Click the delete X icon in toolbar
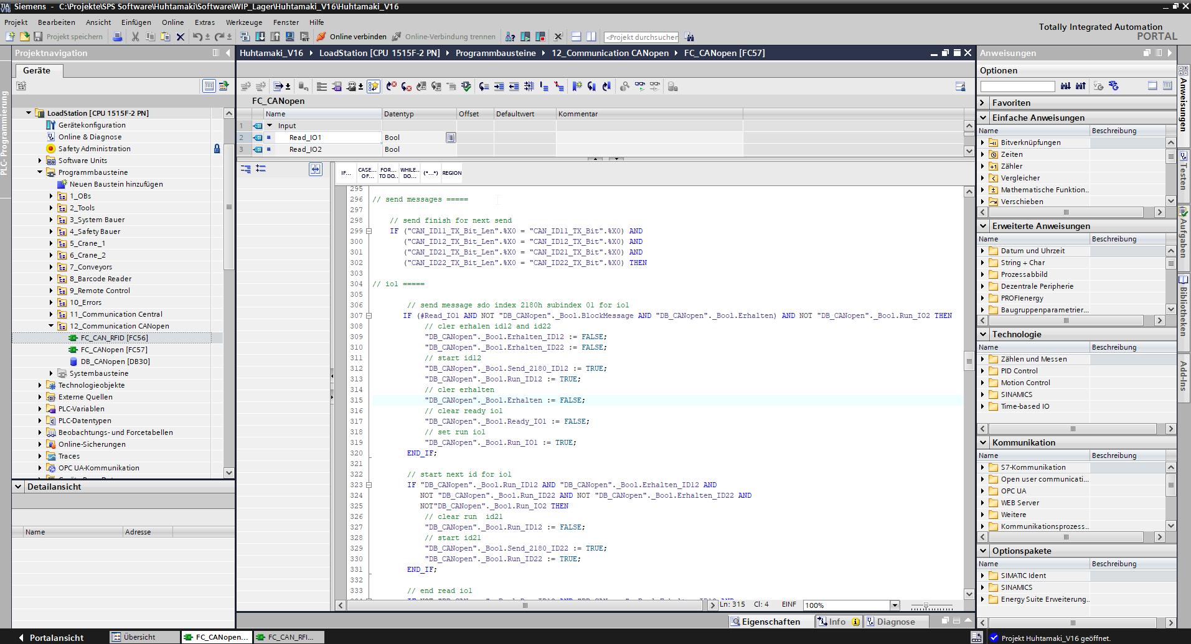Screen dimensions: 1191x644 [180, 37]
